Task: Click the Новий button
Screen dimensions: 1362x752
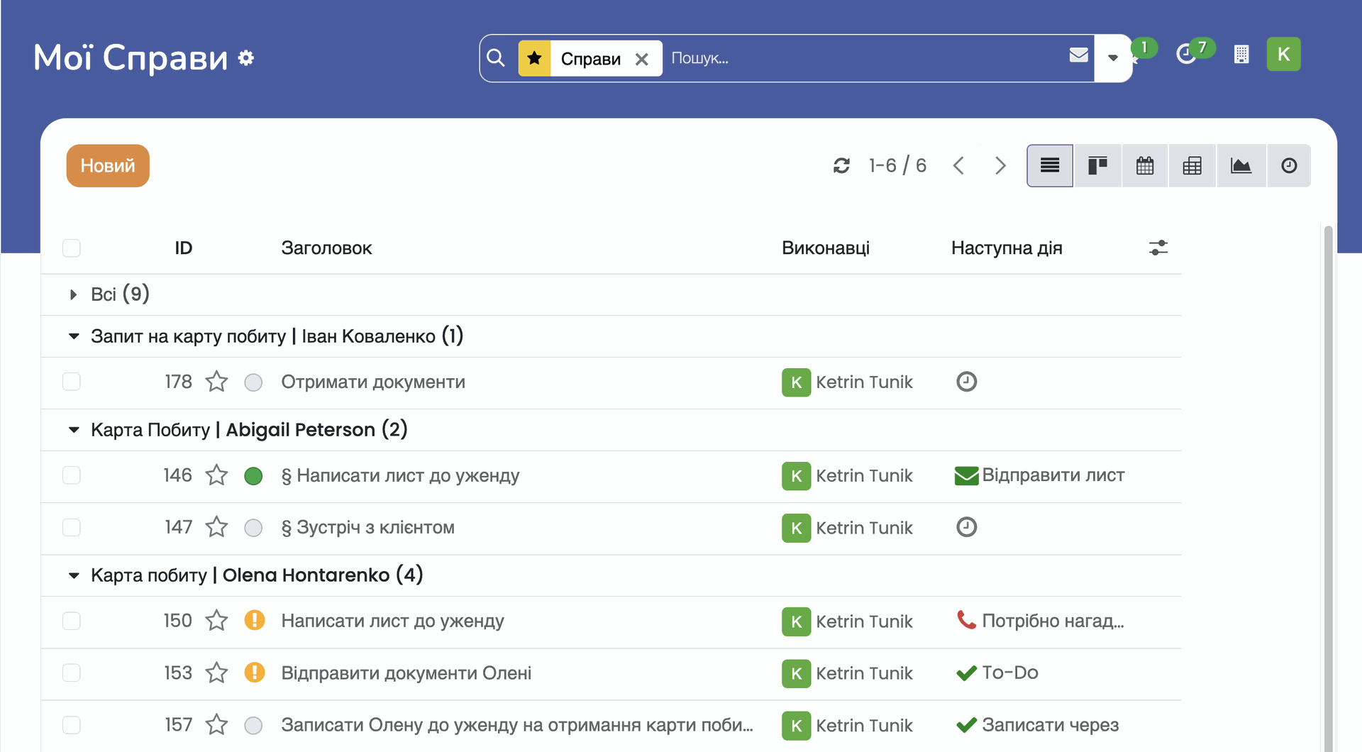Action: 108,166
